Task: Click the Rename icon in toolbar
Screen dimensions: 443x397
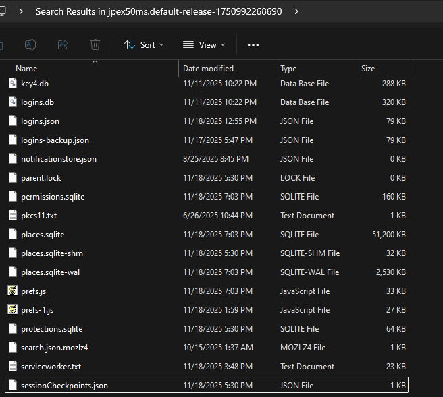Action: click(30, 44)
